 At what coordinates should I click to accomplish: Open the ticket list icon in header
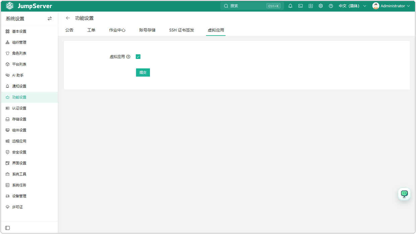[311, 6]
